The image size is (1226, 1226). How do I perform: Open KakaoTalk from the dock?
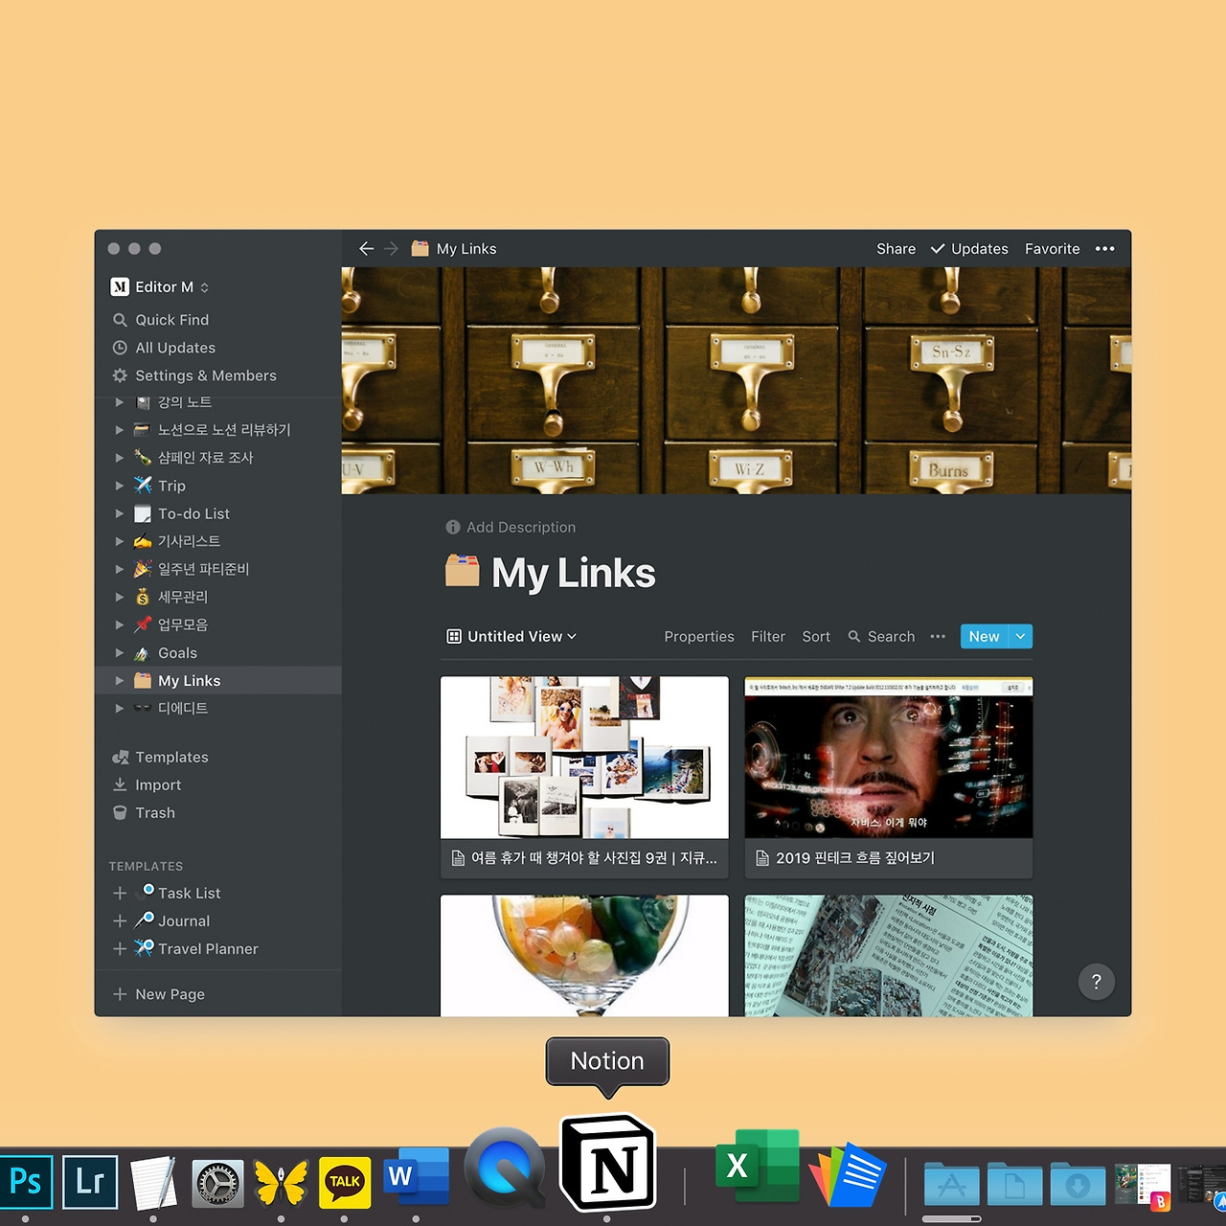tap(345, 1182)
